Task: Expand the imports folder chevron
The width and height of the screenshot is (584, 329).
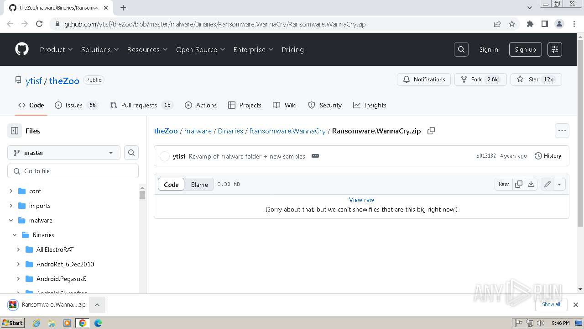Action: pyautogui.click(x=11, y=206)
